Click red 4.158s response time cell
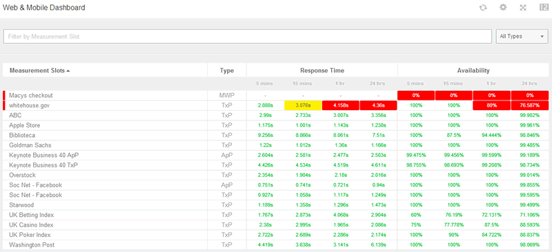This screenshot has height=252, width=552. coord(340,105)
